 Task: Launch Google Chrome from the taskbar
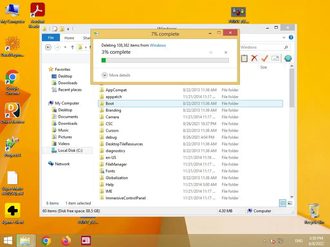tap(46, 241)
